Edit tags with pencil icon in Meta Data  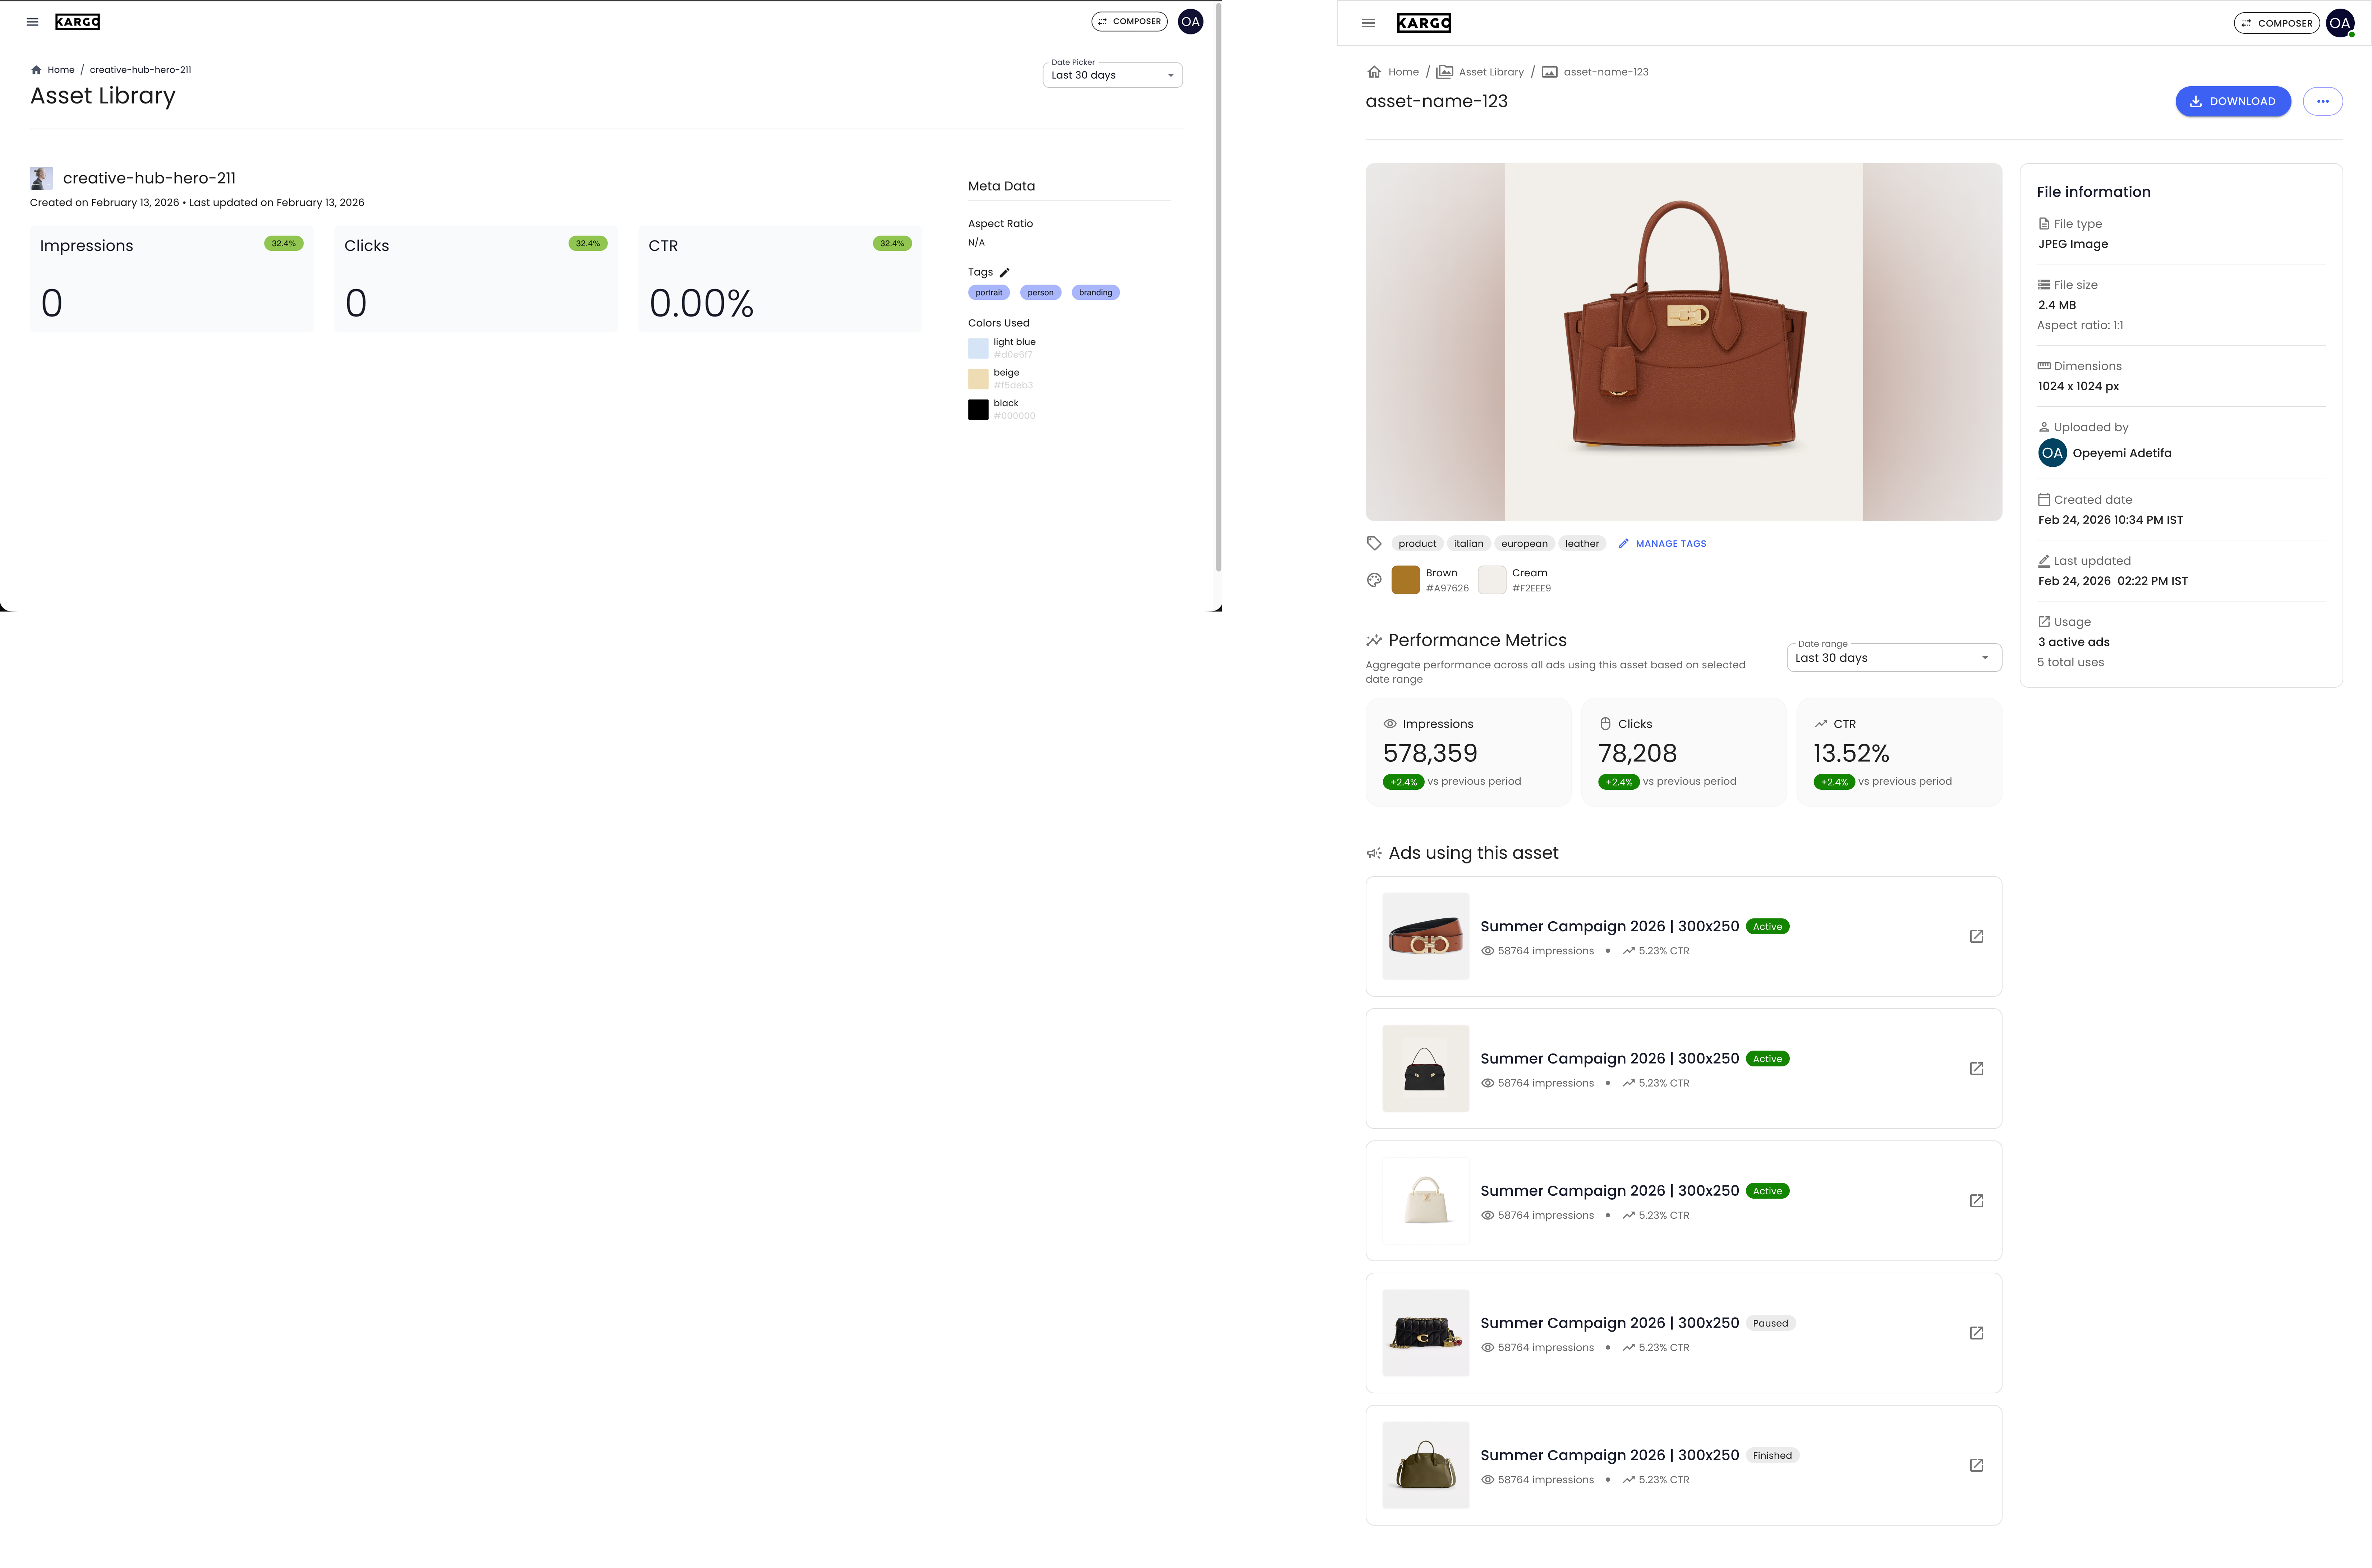coord(1004,272)
